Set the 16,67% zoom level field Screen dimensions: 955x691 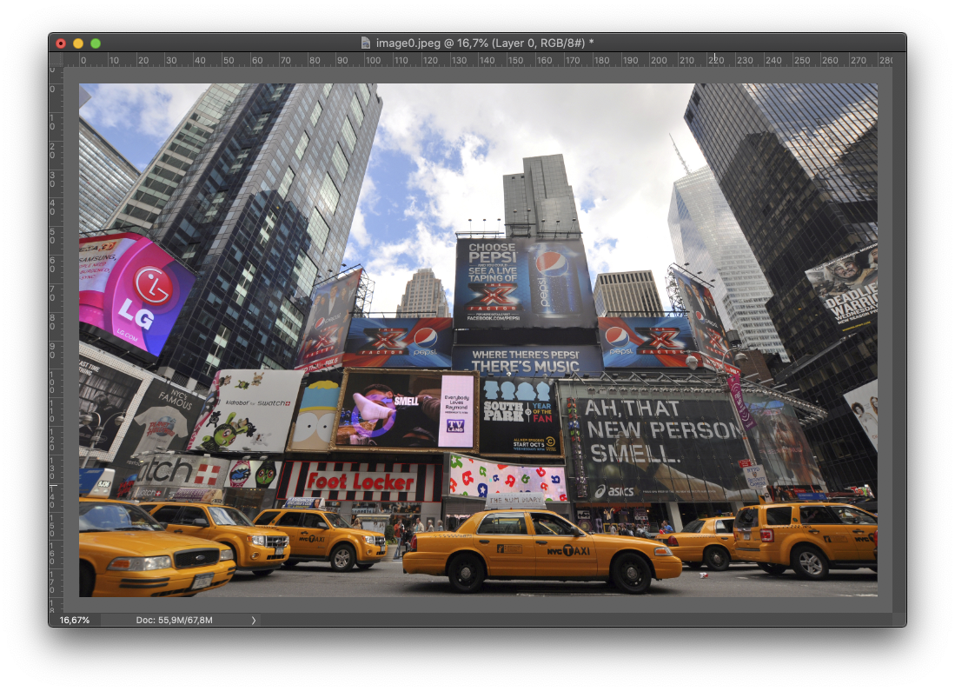pos(75,621)
